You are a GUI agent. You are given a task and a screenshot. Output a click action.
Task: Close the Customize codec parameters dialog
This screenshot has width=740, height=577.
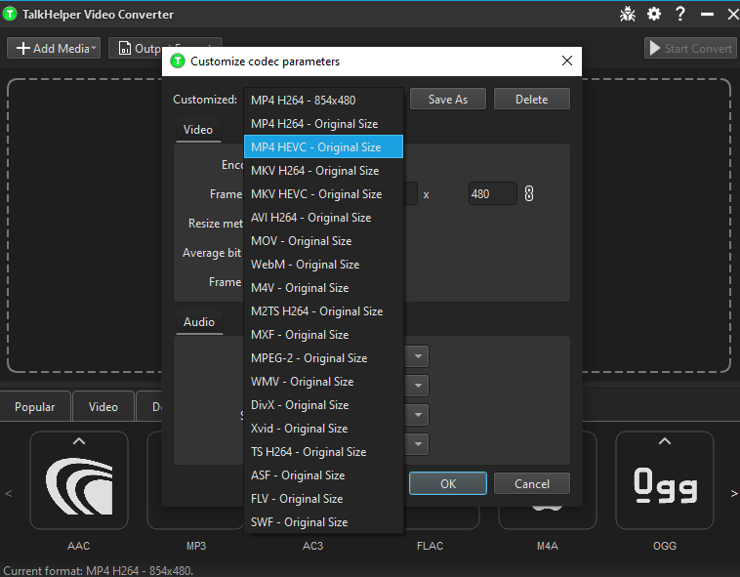pos(567,61)
